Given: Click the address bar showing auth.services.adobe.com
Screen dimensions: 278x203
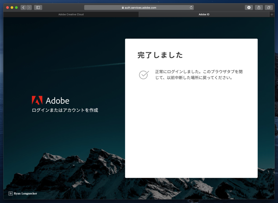Looking at the screenshot, I should 139,7.
